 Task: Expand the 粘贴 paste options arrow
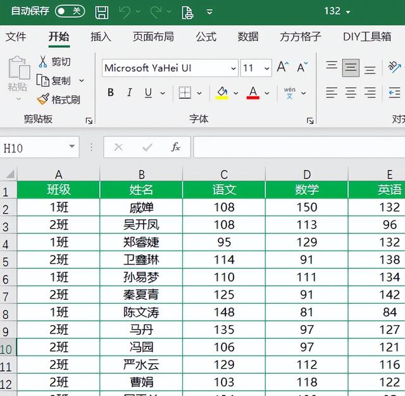pyautogui.click(x=18, y=99)
